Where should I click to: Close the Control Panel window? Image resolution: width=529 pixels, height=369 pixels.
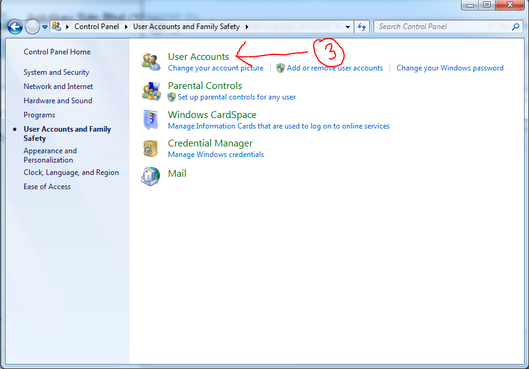(x=510, y=5)
